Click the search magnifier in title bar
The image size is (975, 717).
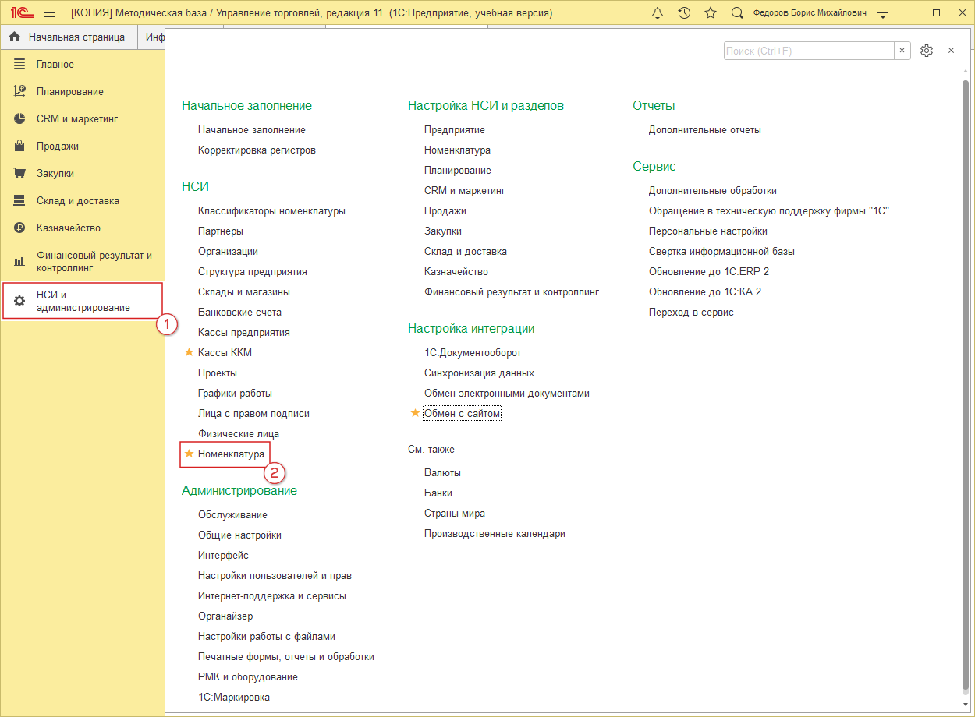coord(737,13)
